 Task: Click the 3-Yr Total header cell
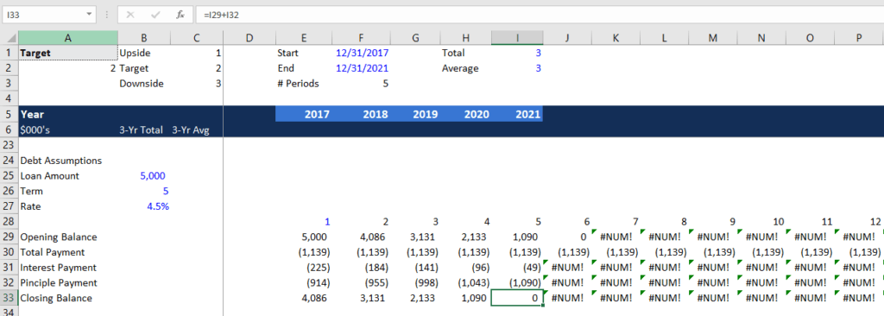[x=144, y=130]
